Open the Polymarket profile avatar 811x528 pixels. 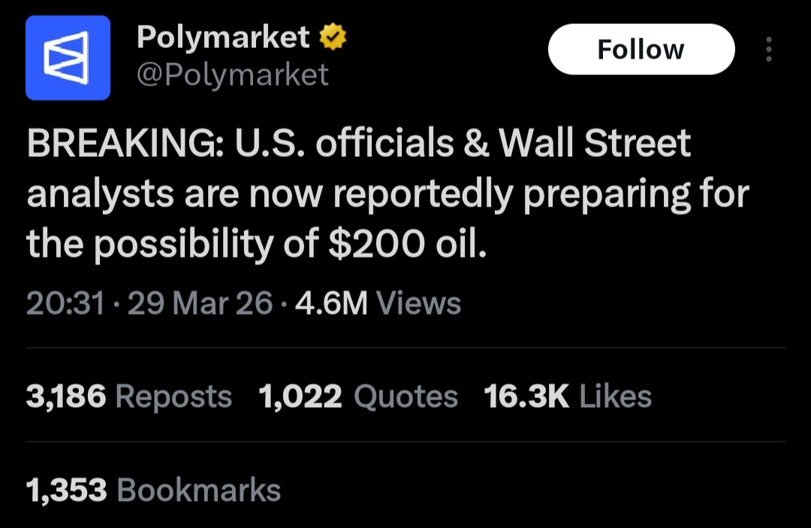[68, 58]
